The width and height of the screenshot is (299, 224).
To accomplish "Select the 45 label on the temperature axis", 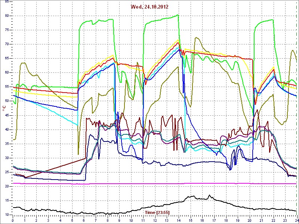I will coord(6,115).
